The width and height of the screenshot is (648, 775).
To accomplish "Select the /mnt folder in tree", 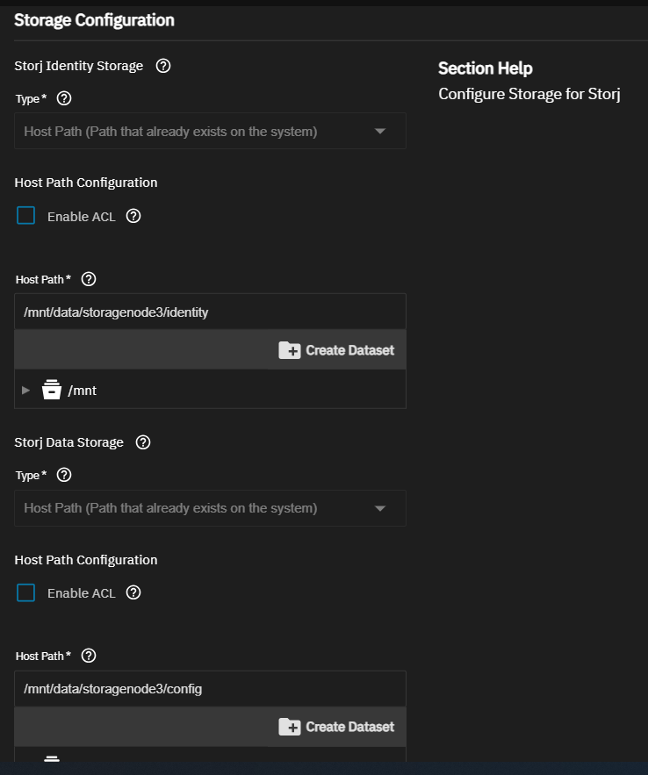I will [x=82, y=391].
